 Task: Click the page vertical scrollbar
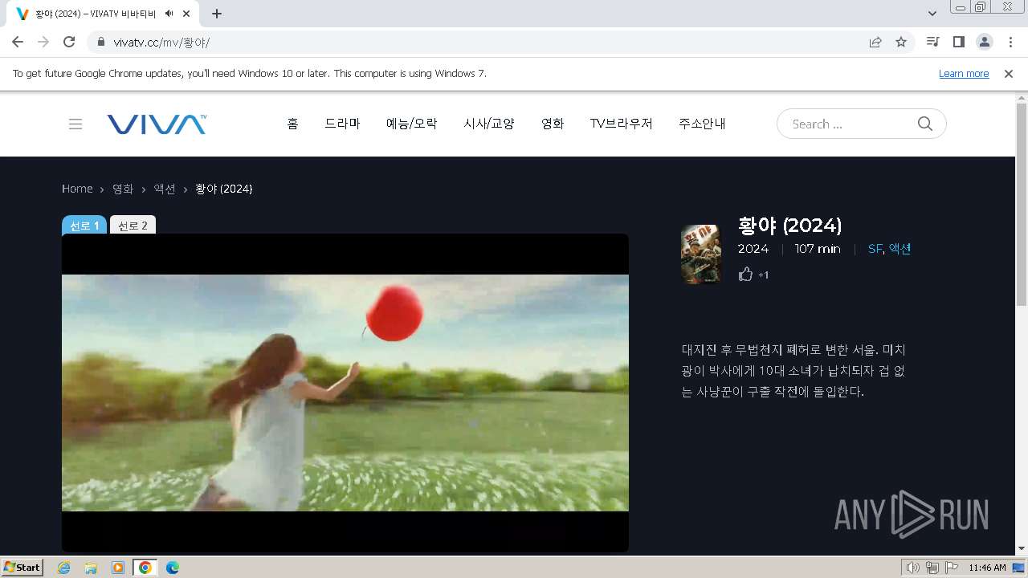[1022, 205]
